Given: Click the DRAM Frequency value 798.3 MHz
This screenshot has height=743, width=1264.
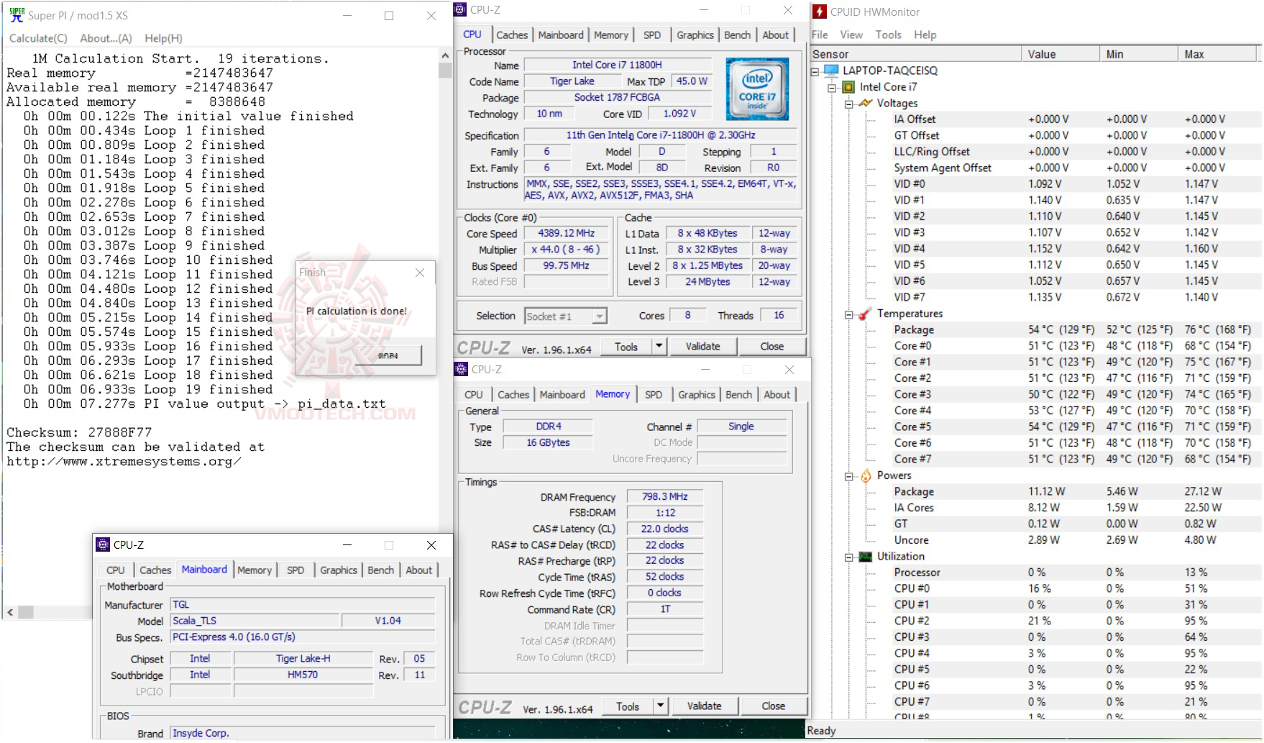Looking at the screenshot, I should click(x=665, y=497).
